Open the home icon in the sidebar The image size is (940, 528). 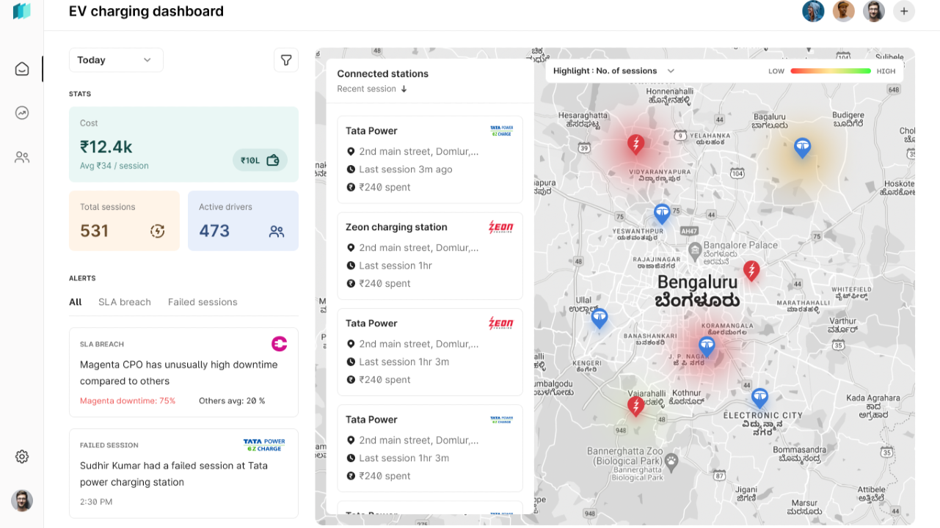22,69
